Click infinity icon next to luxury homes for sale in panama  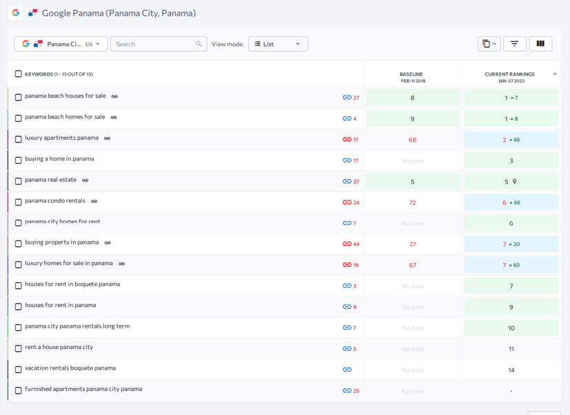(x=121, y=264)
